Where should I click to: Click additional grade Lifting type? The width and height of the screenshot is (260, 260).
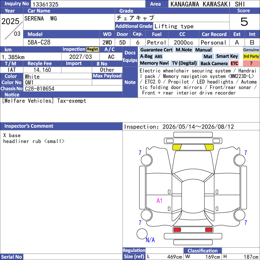[174, 26]
